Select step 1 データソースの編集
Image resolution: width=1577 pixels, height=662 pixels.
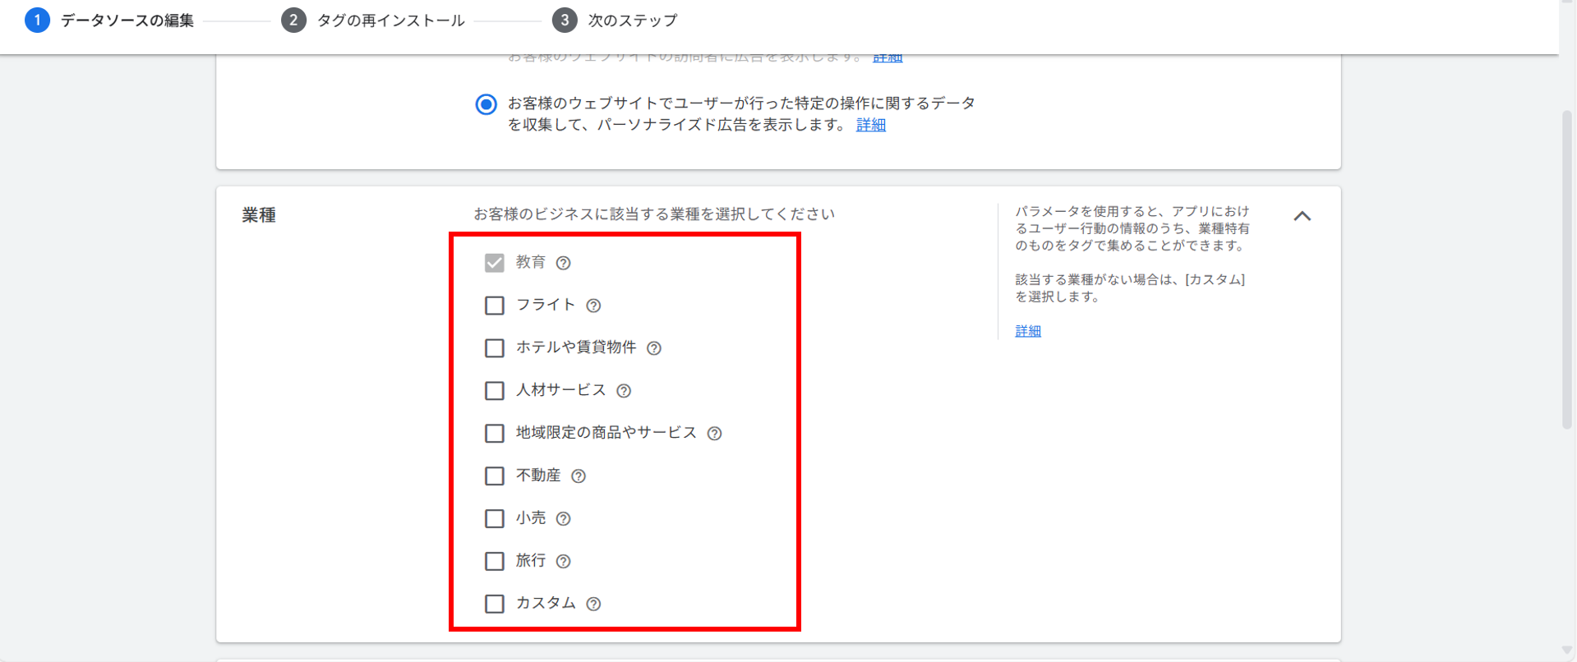pyautogui.click(x=110, y=21)
